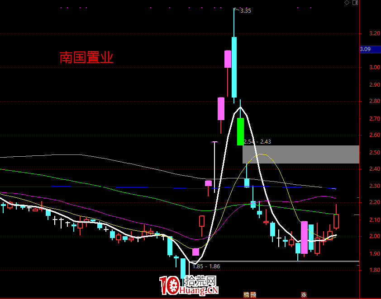Click the 2.90 price axis label

tap(375, 84)
